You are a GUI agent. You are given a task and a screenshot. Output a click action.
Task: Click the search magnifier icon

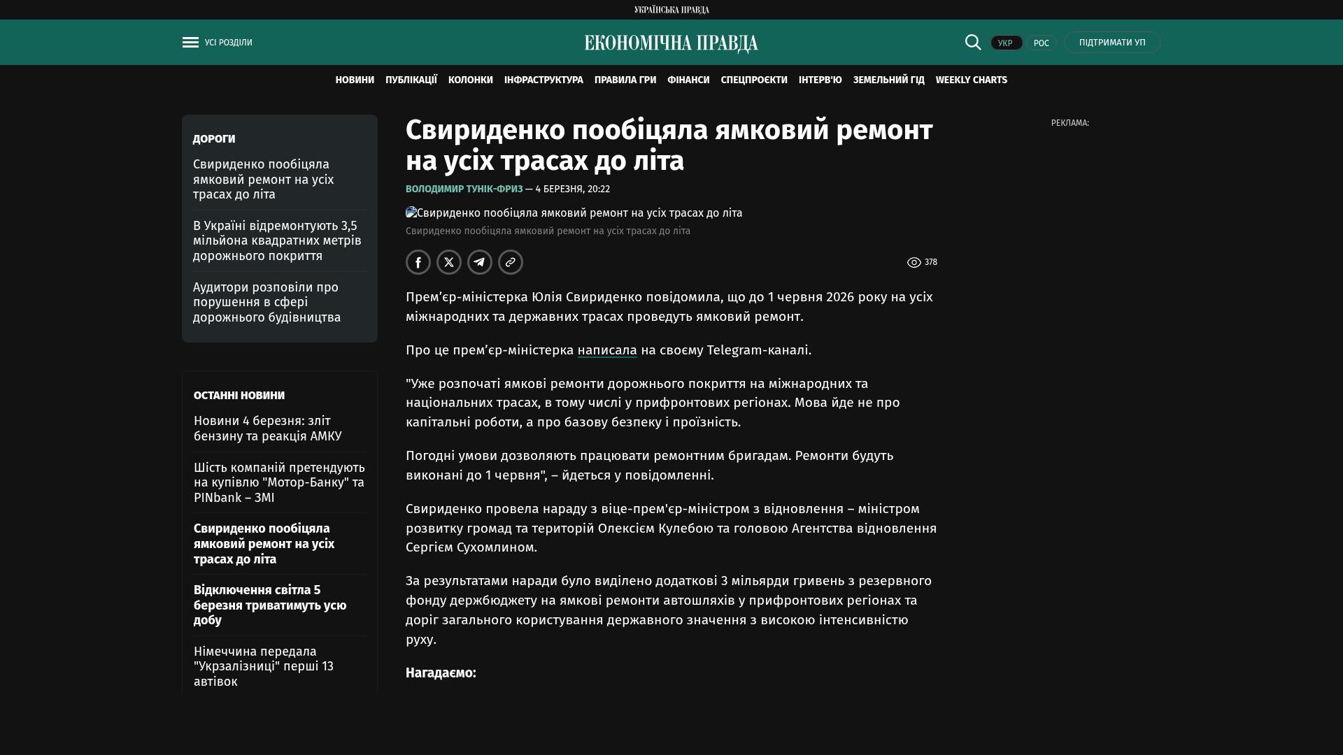tap(972, 42)
